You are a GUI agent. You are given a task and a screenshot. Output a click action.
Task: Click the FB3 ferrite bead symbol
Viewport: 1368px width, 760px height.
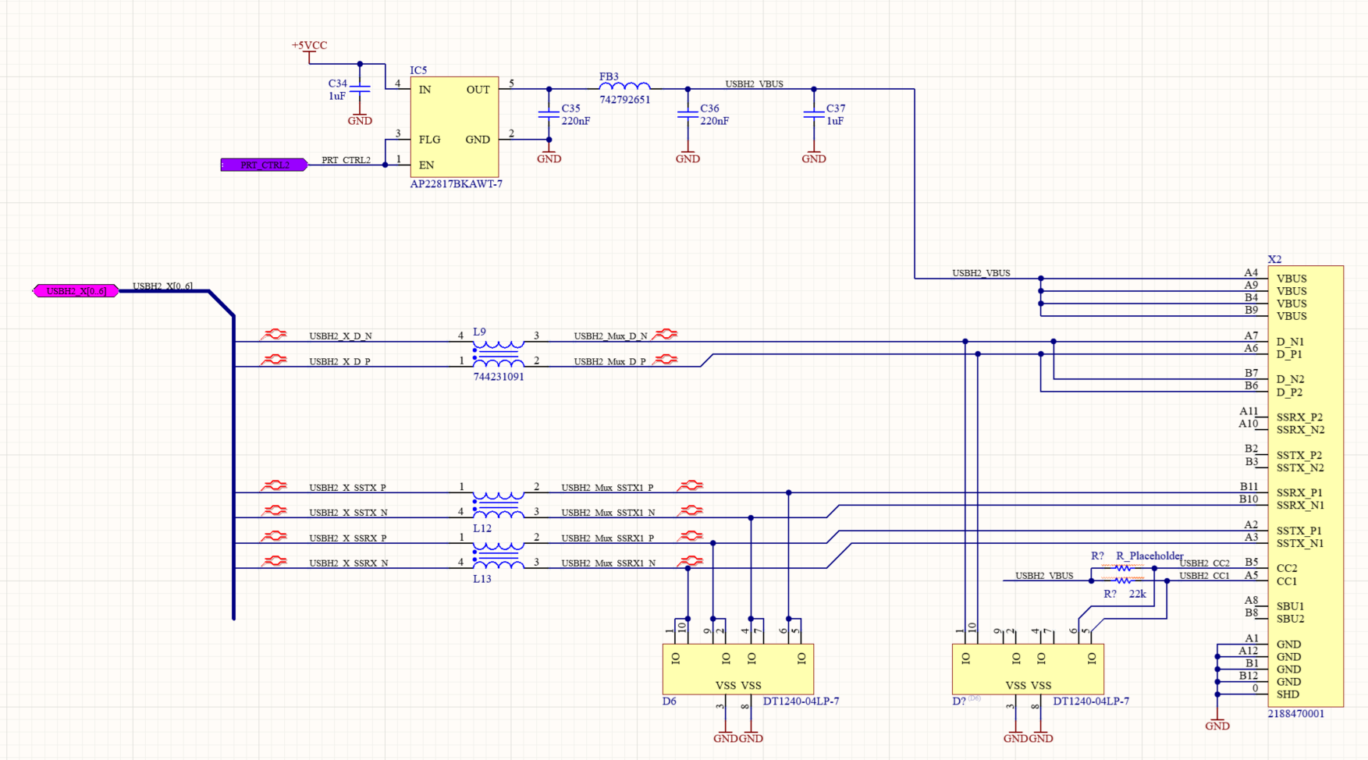(x=624, y=87)
